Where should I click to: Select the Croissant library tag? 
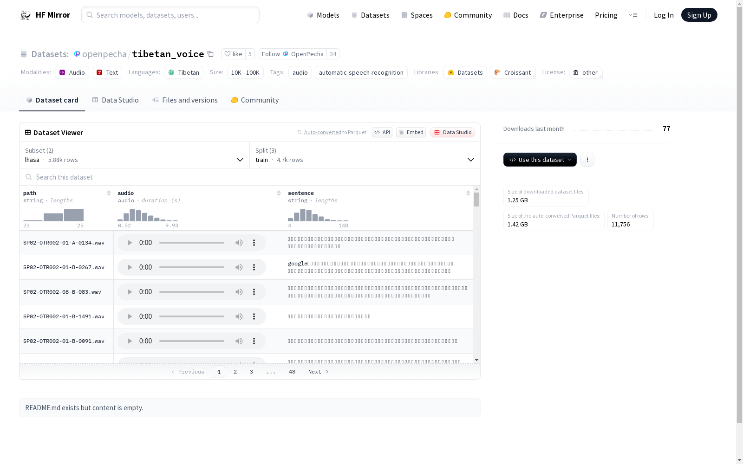click(513, 72)
